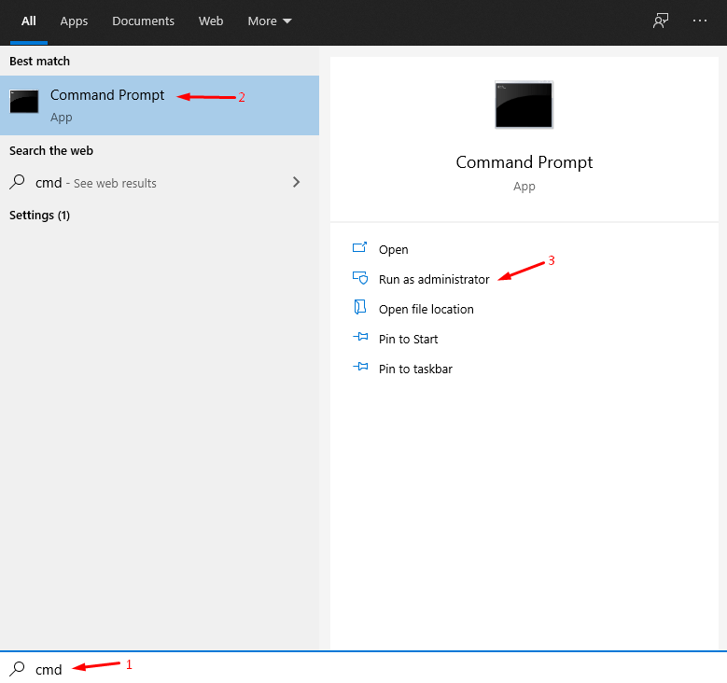The width and height of the screenshot is (727, 683).
Task: Select the Web filter tab
Action: click(211, 21)
